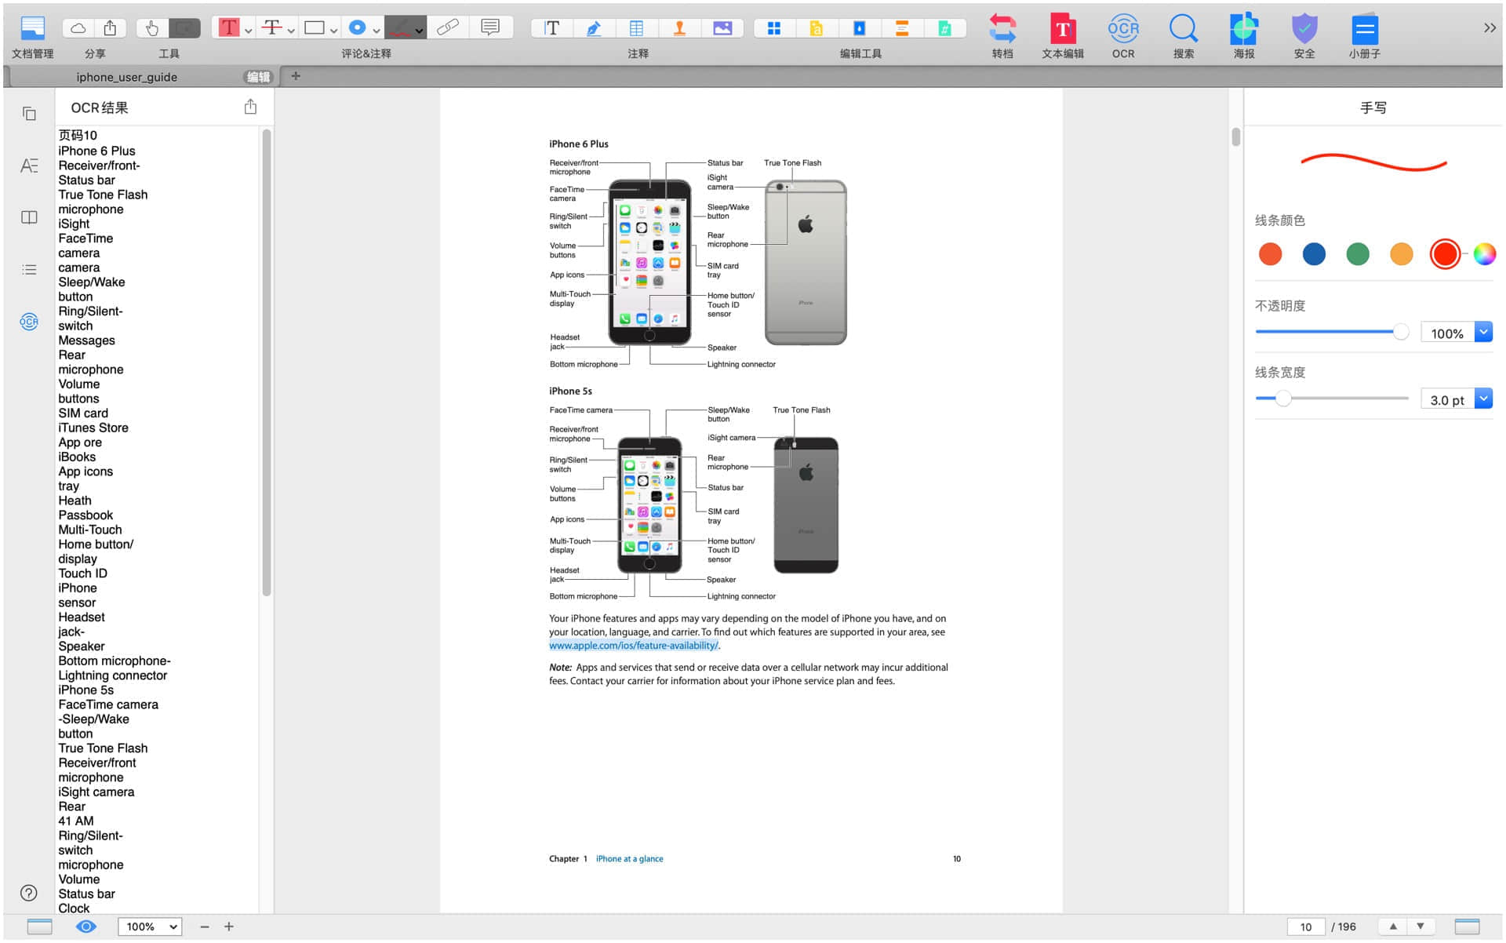
Task: Open the circle tool dropdown arrow
Action: [x=376, y=31]
